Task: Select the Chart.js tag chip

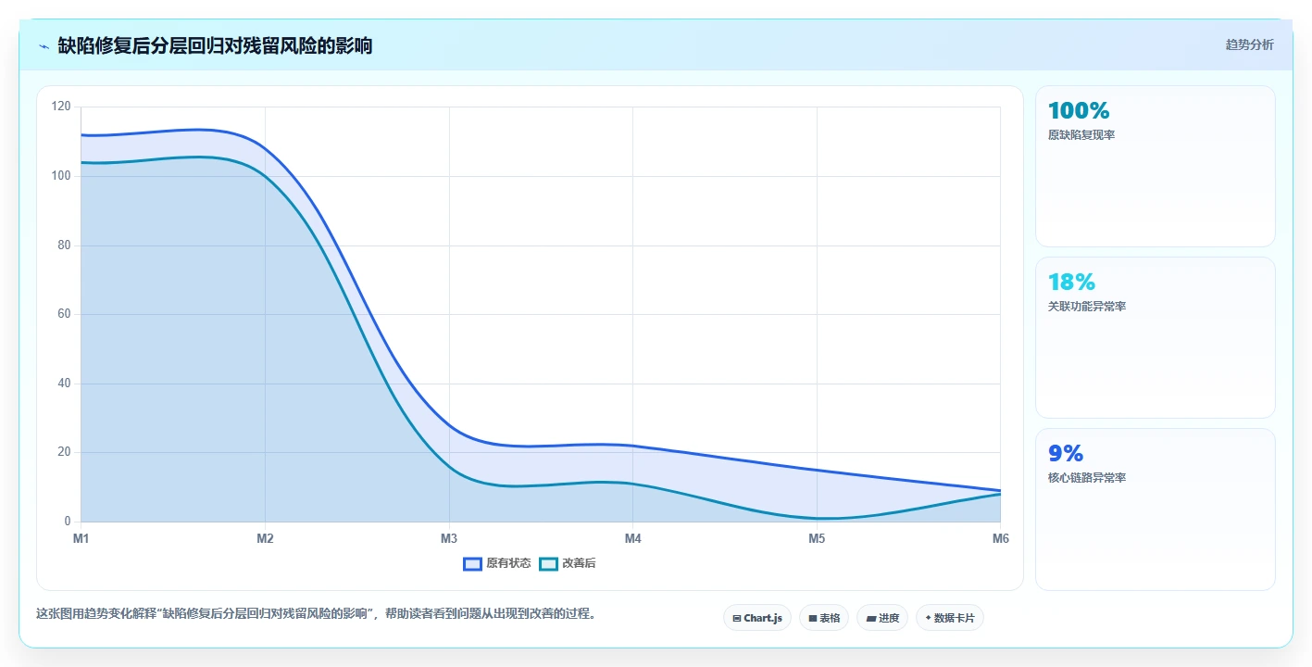Action: (757, 618)
